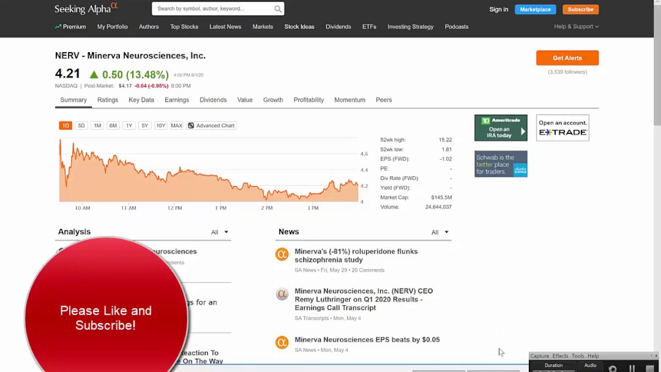Screen dimensions: 661x372
Task: Click the Seeking Alpha logo
Action: coord(86,8)
